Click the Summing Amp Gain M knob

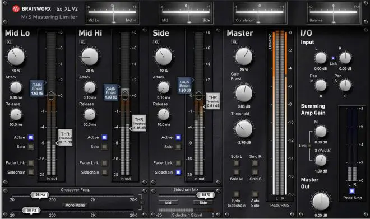321,131
